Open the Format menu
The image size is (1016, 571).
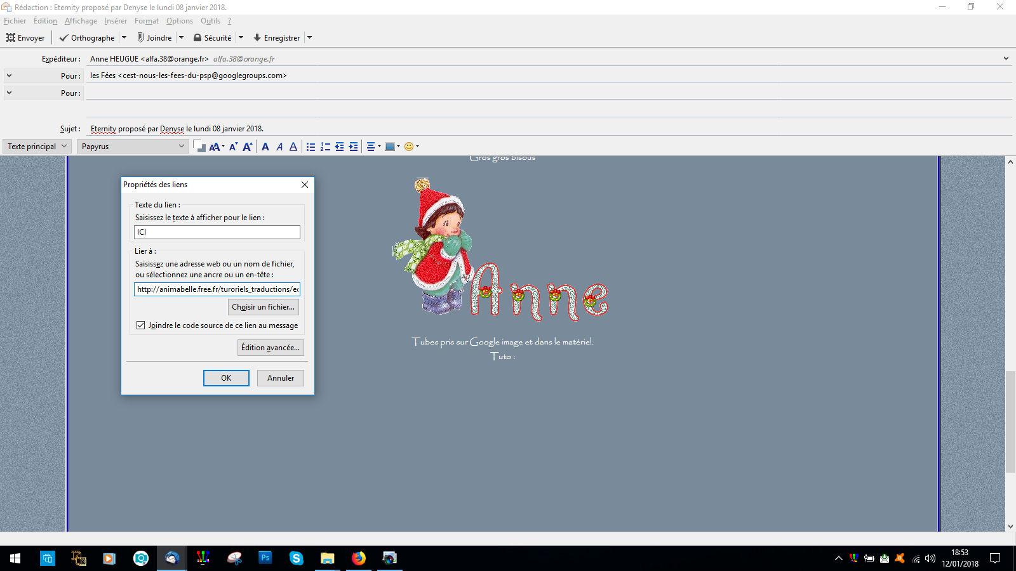click(x=147, y=21)
